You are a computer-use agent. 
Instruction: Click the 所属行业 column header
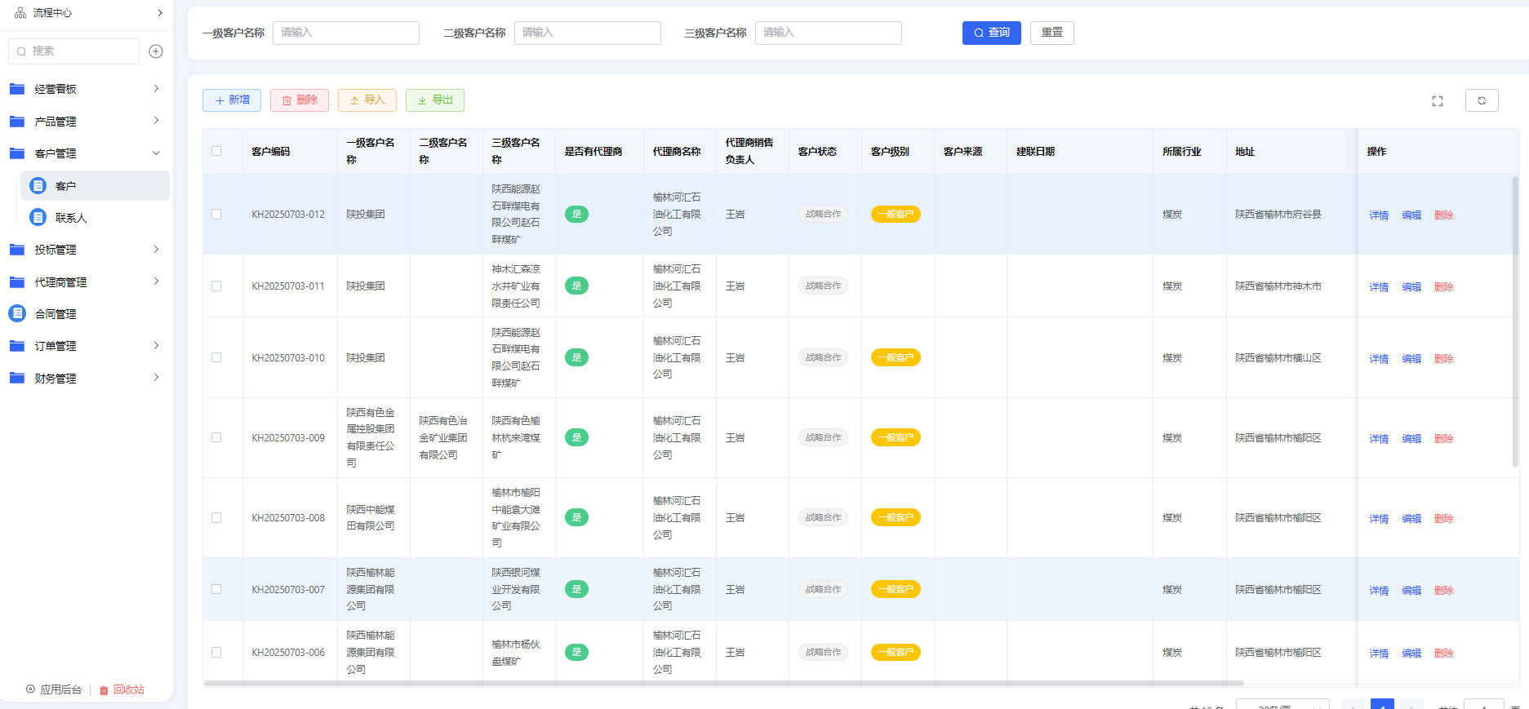pos(1181,152)
